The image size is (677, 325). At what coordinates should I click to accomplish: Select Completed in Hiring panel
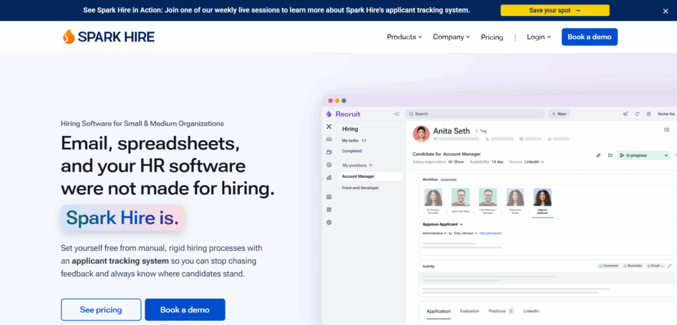coord(352,151)
